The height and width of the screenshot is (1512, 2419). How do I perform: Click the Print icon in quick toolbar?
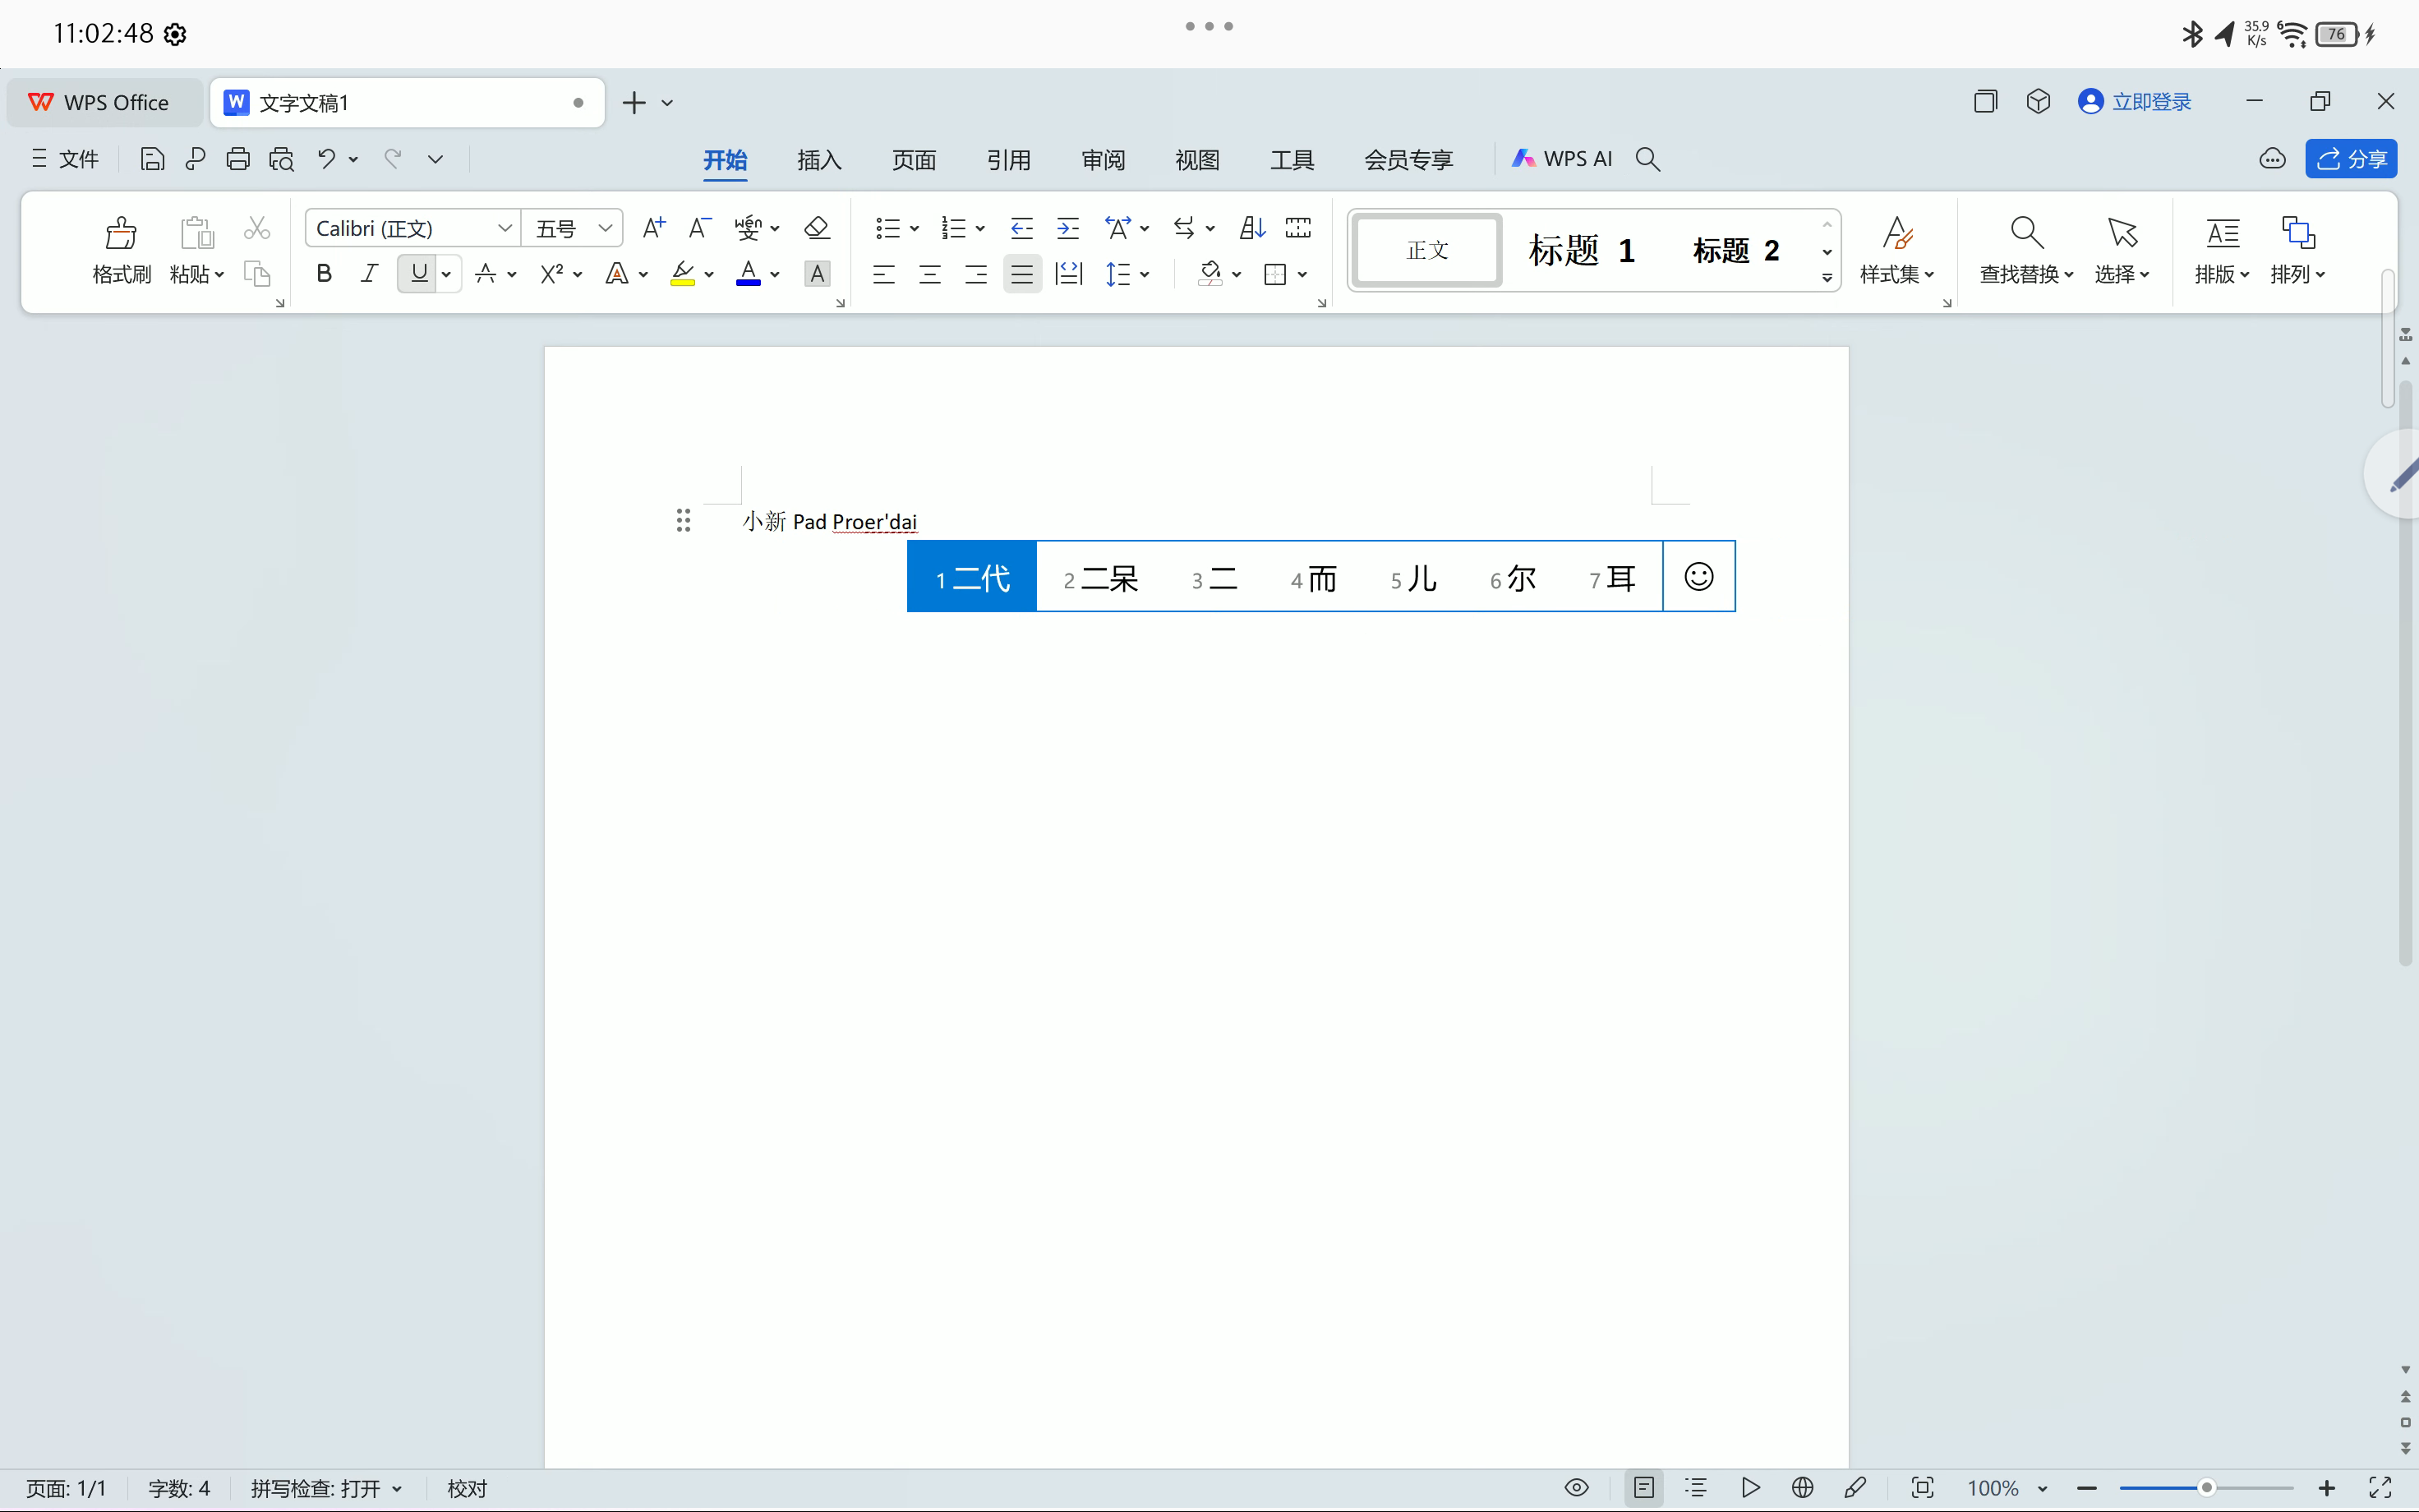pyautogui.click(x=238, y=159)
